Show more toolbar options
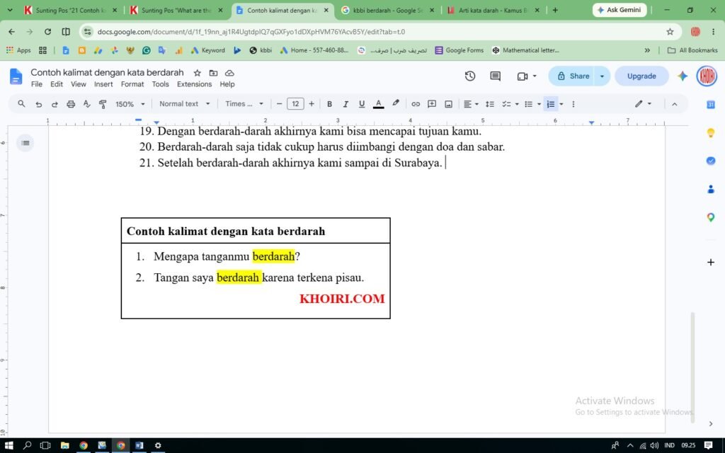725x453 pixels. pos(573,104)
